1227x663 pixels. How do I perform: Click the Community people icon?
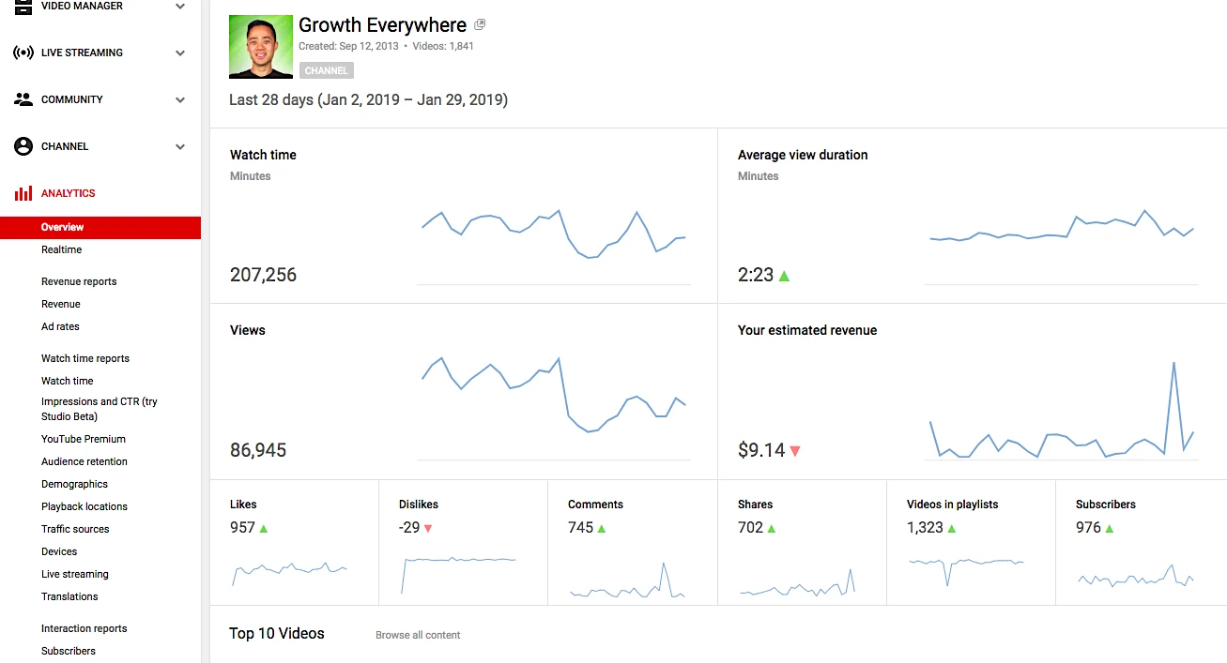[22, 99]
